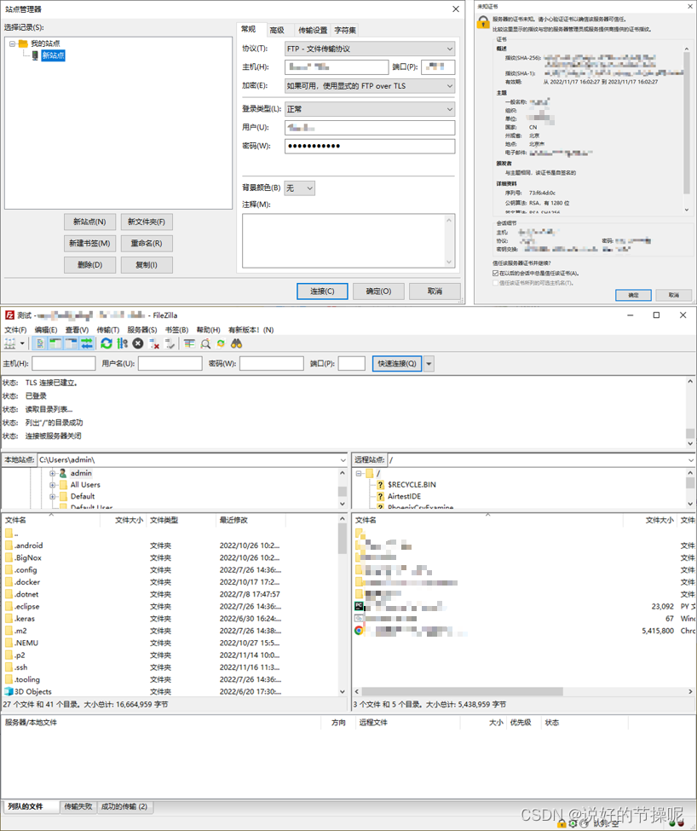Click the disconnect from server icon
The width and height of the screenshot is (697, 831).
click(154, 344)
